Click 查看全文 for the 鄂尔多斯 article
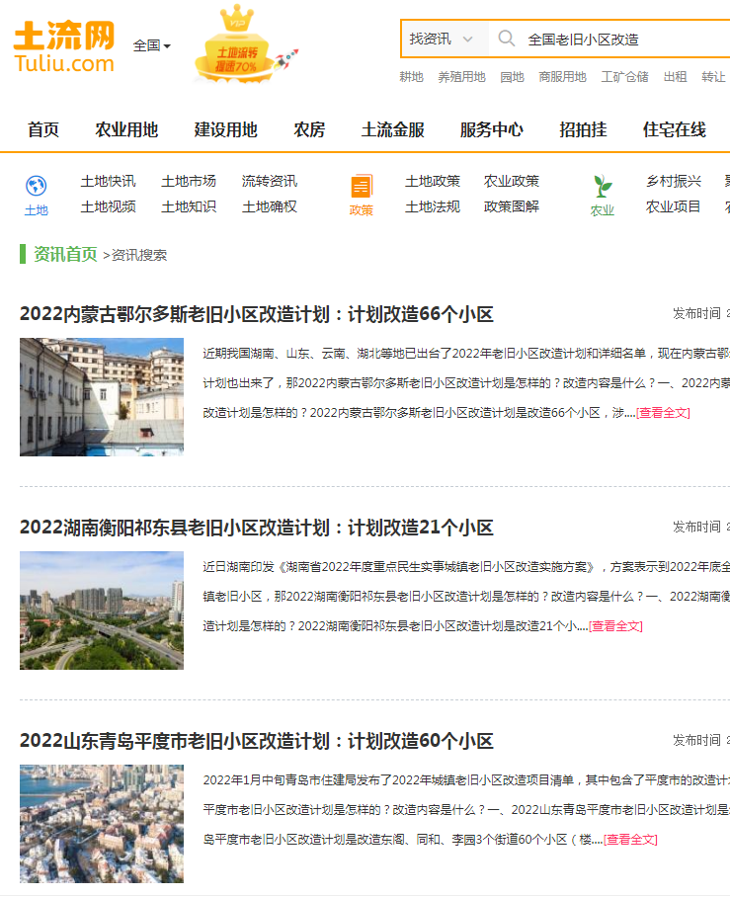The width and height of the screenshot is (730, 897). click(664, 413)
